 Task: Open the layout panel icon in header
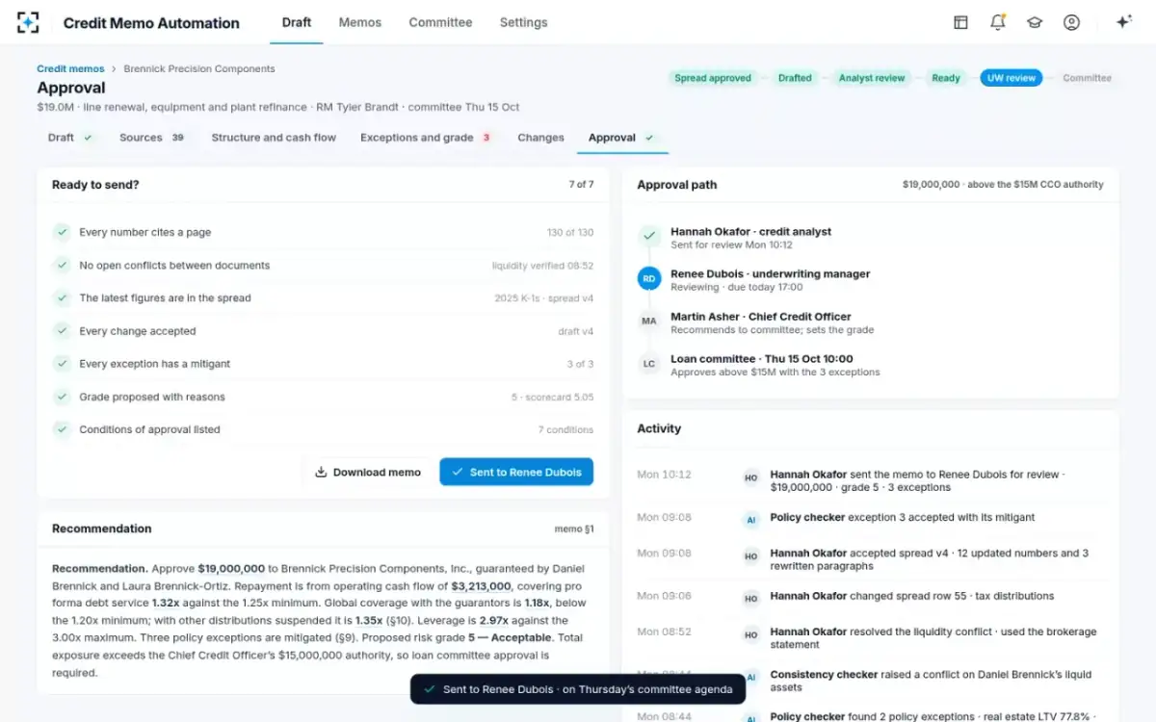click(x=960, y=22)
